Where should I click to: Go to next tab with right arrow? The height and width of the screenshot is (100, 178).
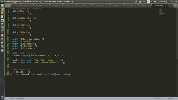click(8, 5)
